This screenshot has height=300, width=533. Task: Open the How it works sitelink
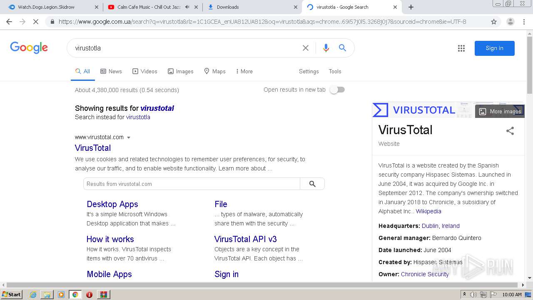coord(110,239)
